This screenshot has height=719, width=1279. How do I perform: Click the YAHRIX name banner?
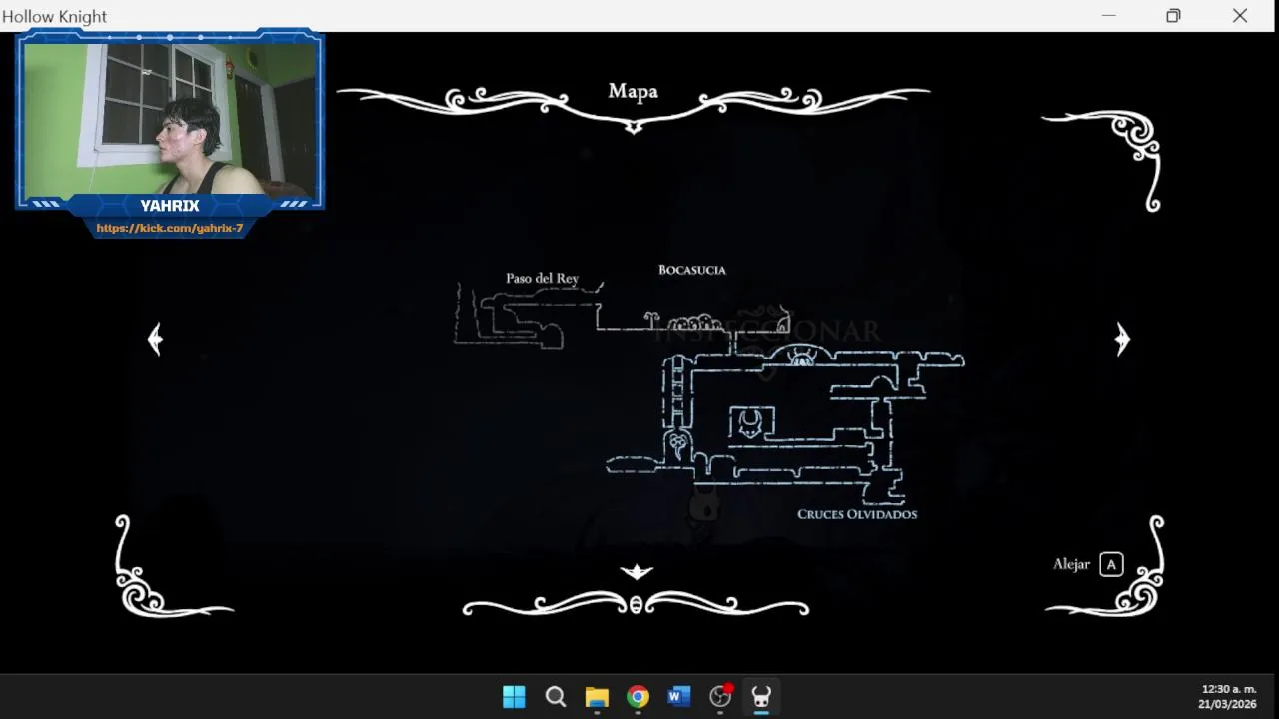170,206
